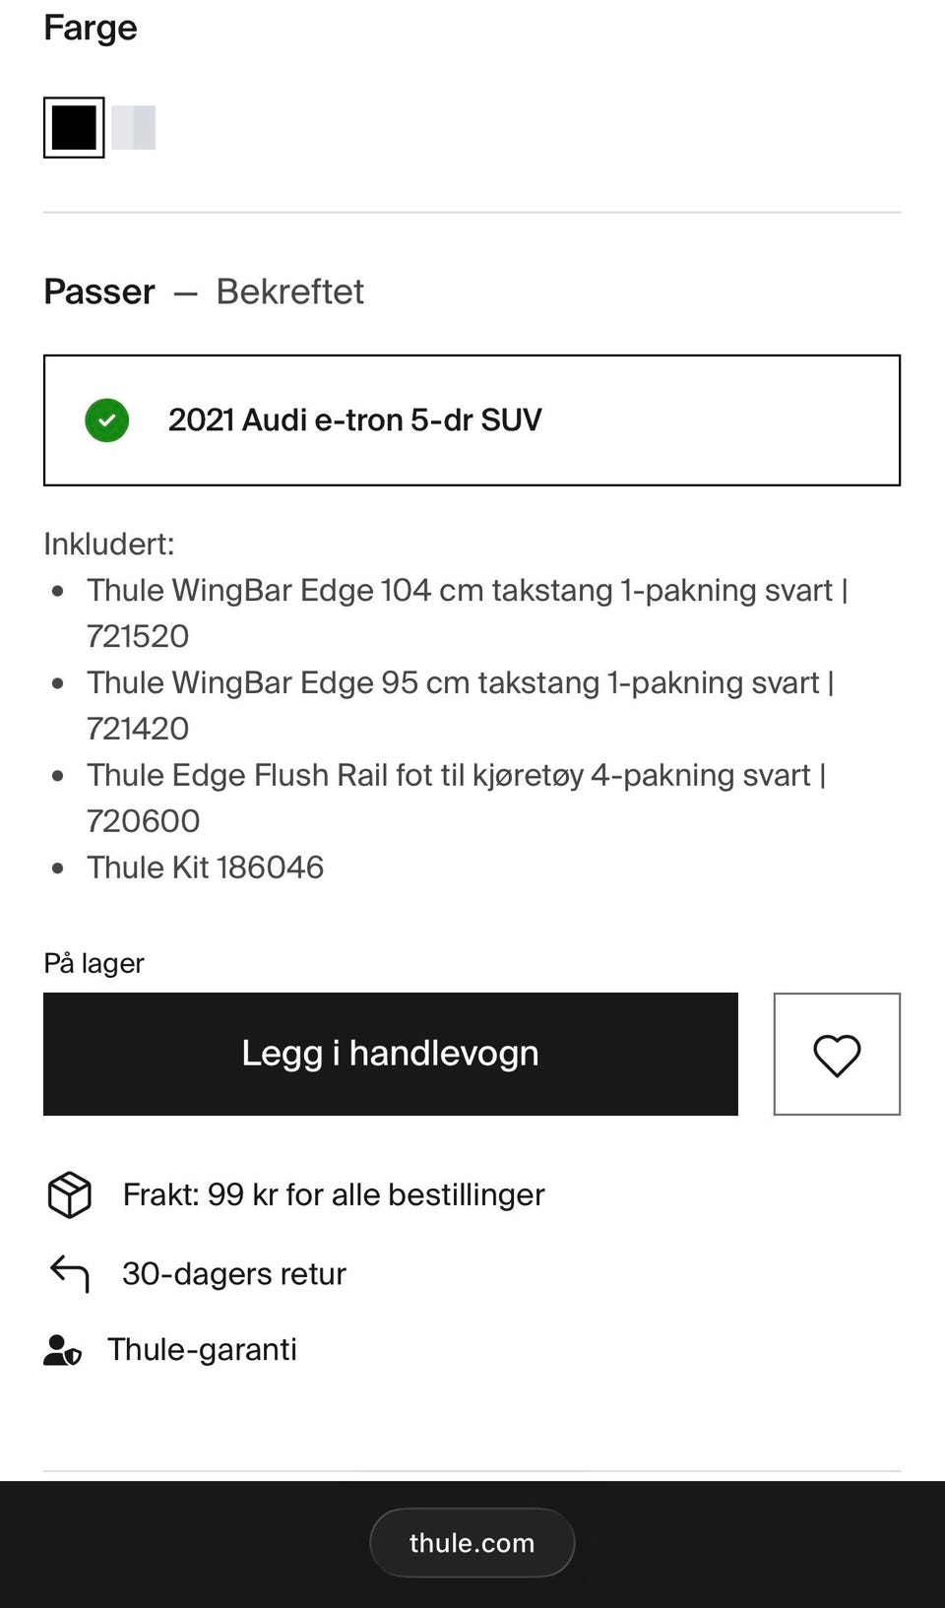Image resolution: width=945 pixels, height=1608 pixels.
Task: Click Thule Kit 186046 item
Action: point(205,868)
